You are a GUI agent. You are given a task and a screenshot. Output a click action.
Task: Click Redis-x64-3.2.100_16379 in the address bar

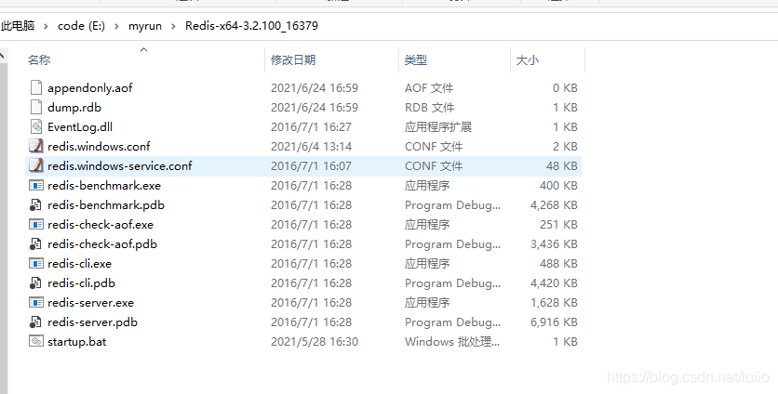point(251,26)
